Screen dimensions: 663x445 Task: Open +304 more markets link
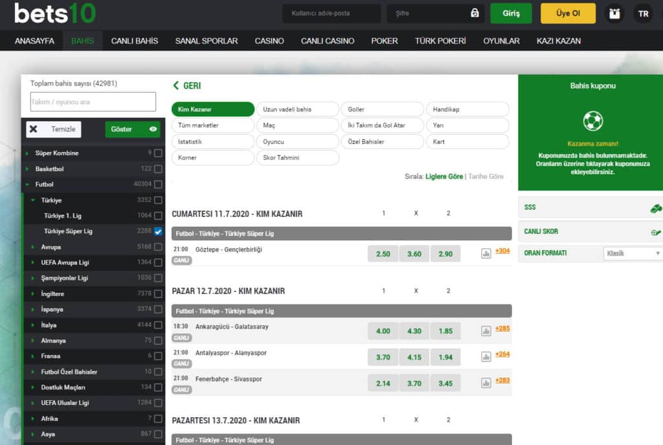(x=502, y=251)
